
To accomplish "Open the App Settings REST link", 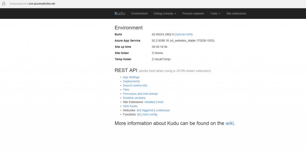I will coord(131,77).
